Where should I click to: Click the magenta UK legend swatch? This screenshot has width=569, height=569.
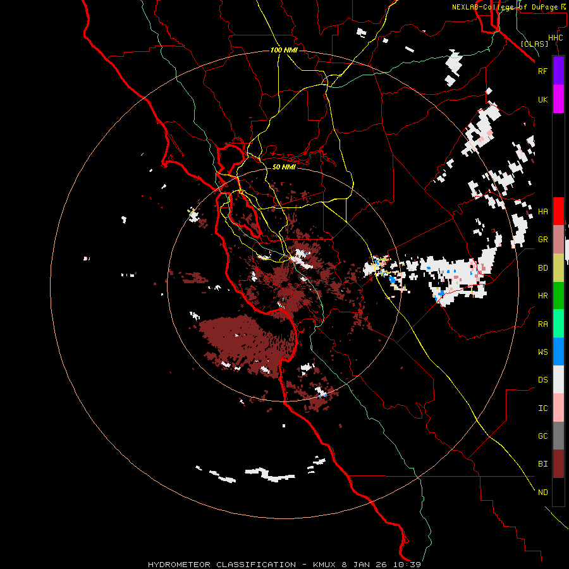558,99
